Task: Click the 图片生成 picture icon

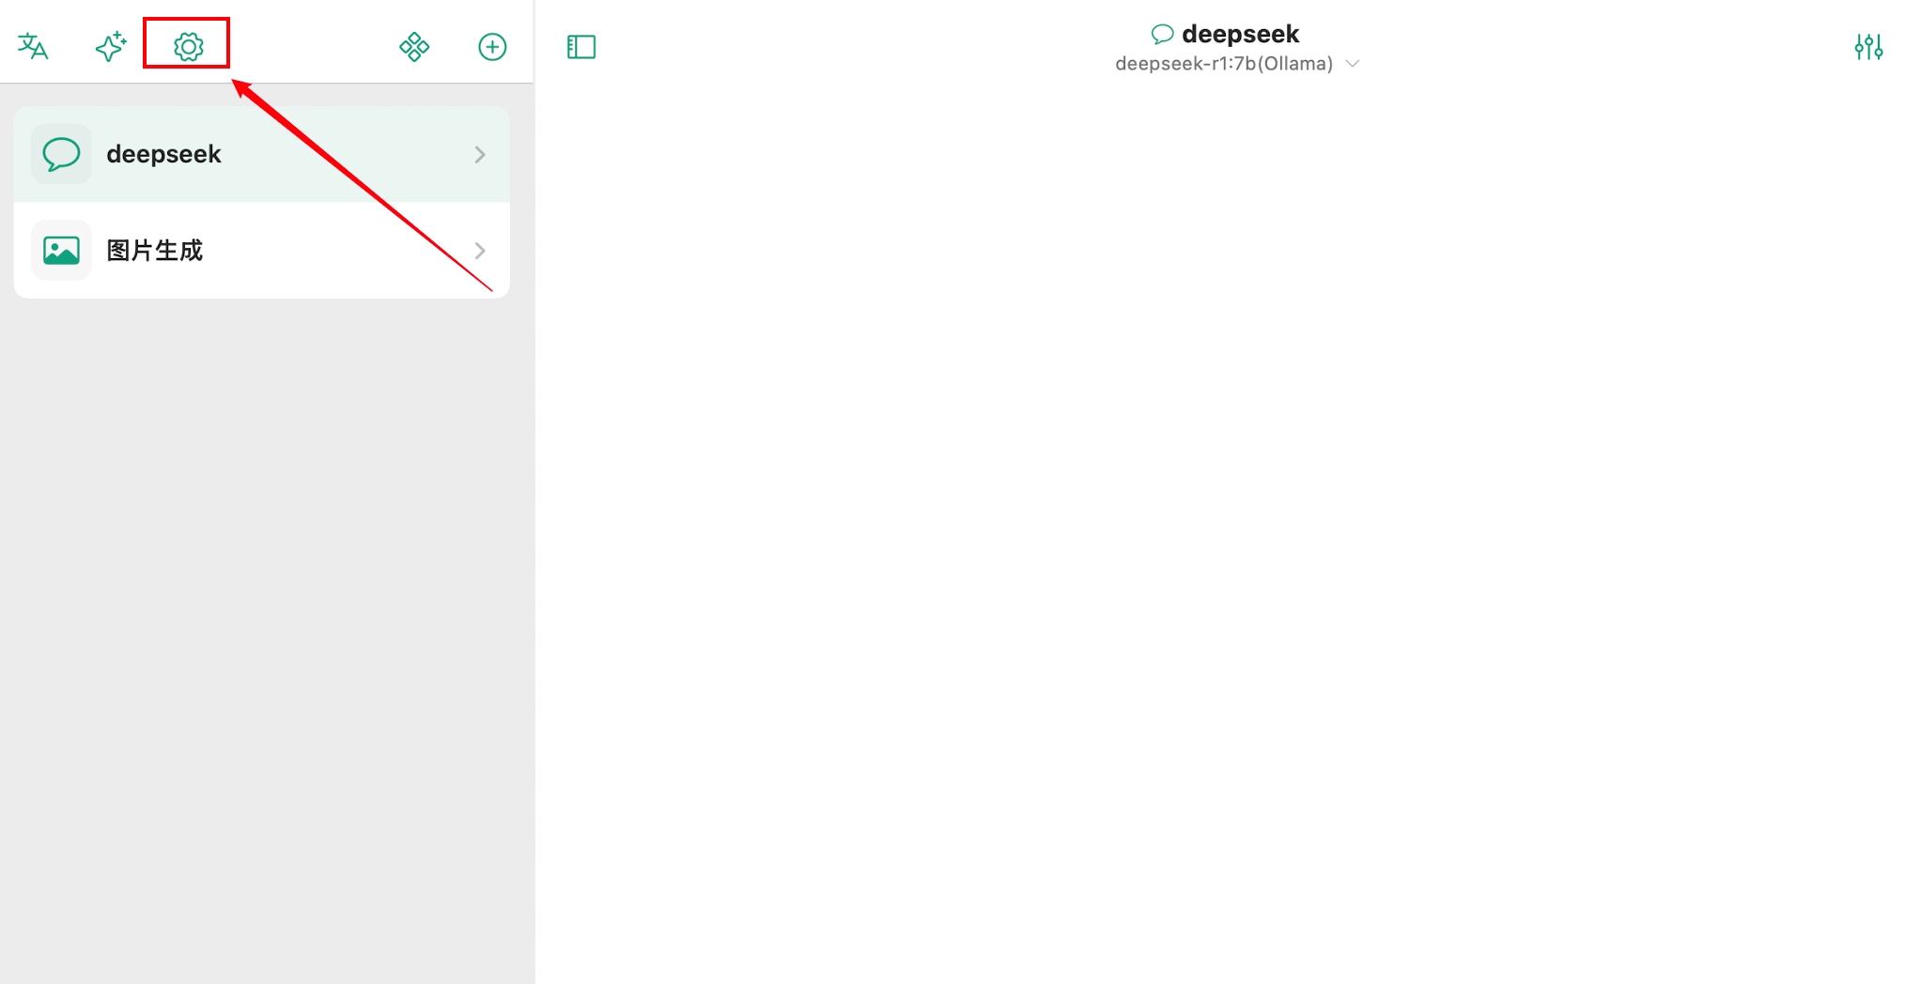Action: point(62,251)
